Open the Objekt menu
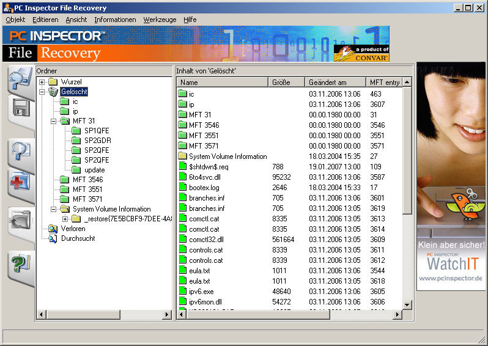Viewport: 488px width, 346px height. [x=15, y=20]
